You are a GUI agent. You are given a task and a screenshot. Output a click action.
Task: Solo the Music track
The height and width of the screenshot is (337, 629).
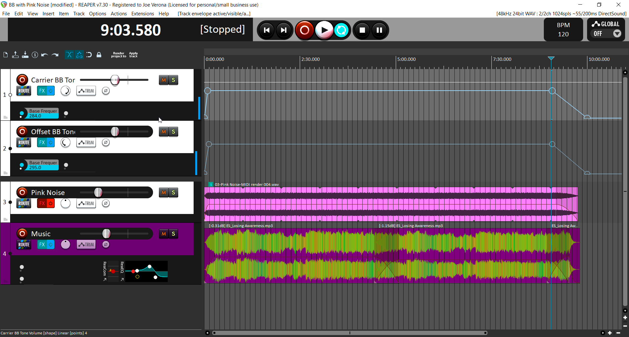click(173, 234)
